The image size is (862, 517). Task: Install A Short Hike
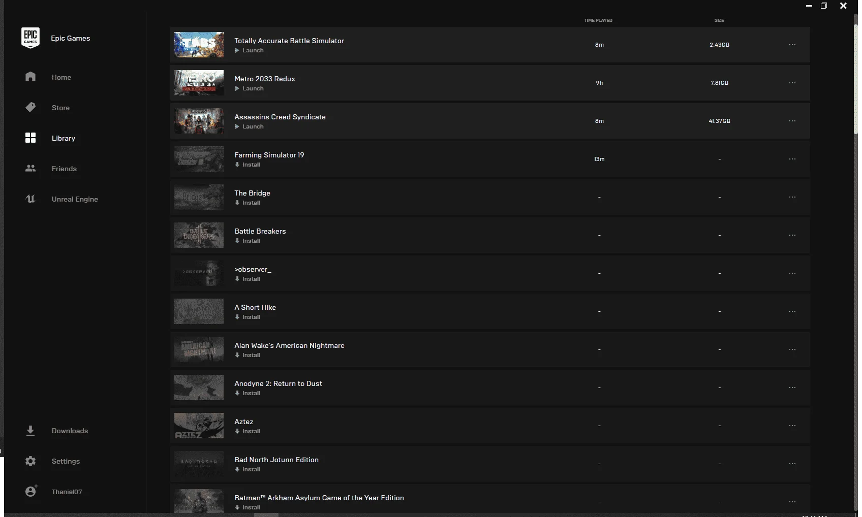(x=248, y=317)
